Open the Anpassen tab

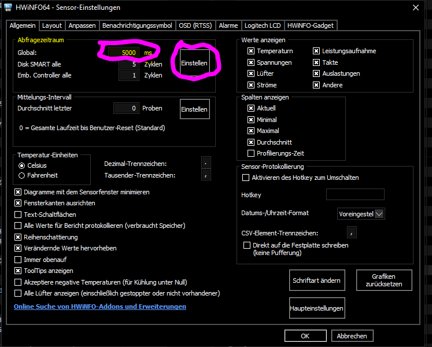point(82,25)
